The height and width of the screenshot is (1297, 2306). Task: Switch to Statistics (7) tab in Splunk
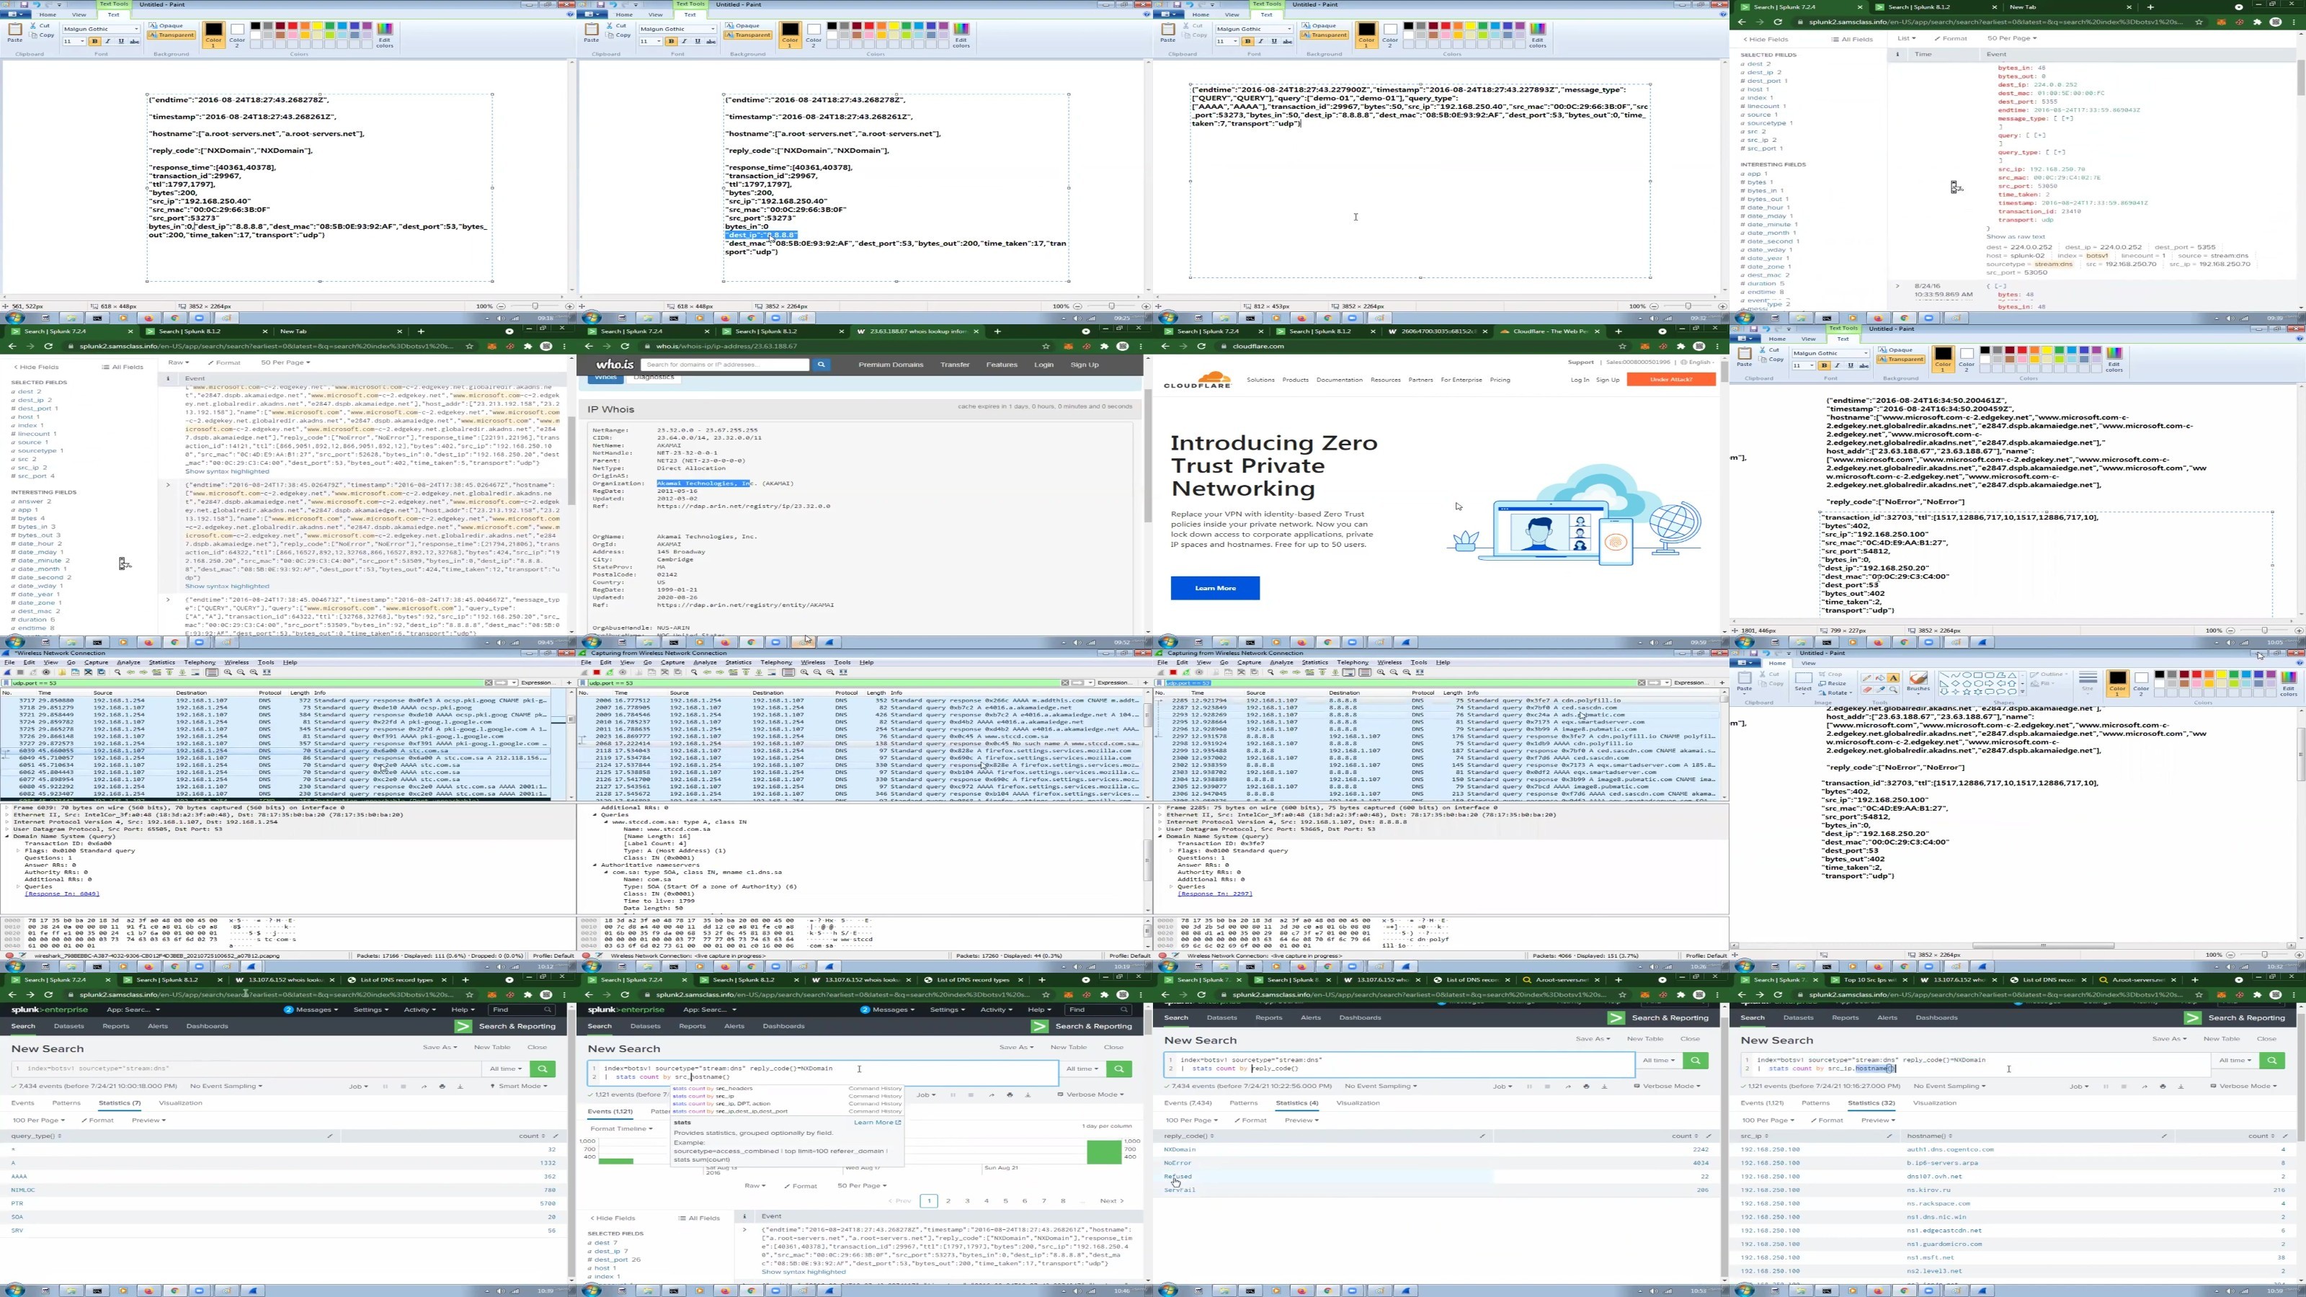point(119,1102)
